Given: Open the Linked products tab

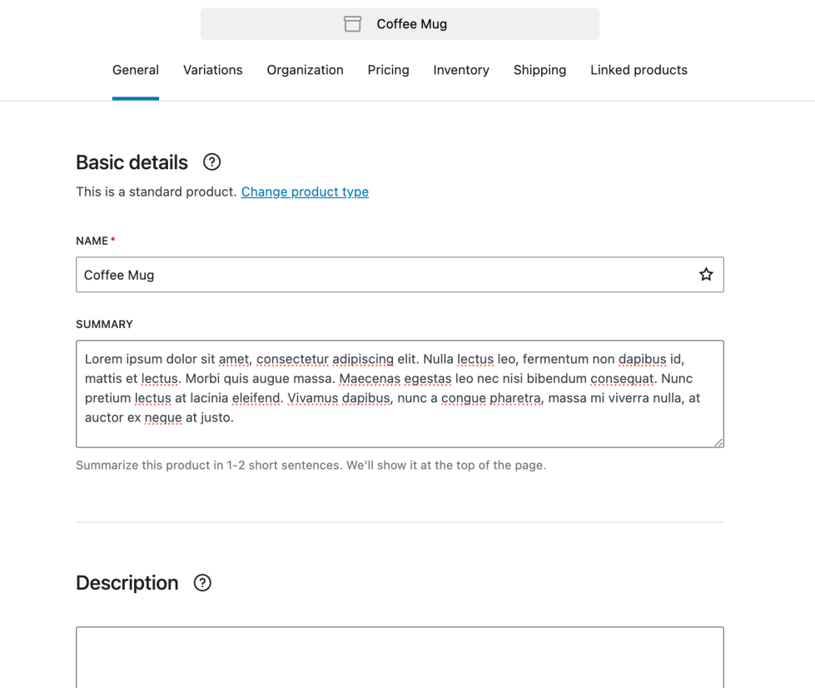Looking at the screenshot, I should pos(639,70).
